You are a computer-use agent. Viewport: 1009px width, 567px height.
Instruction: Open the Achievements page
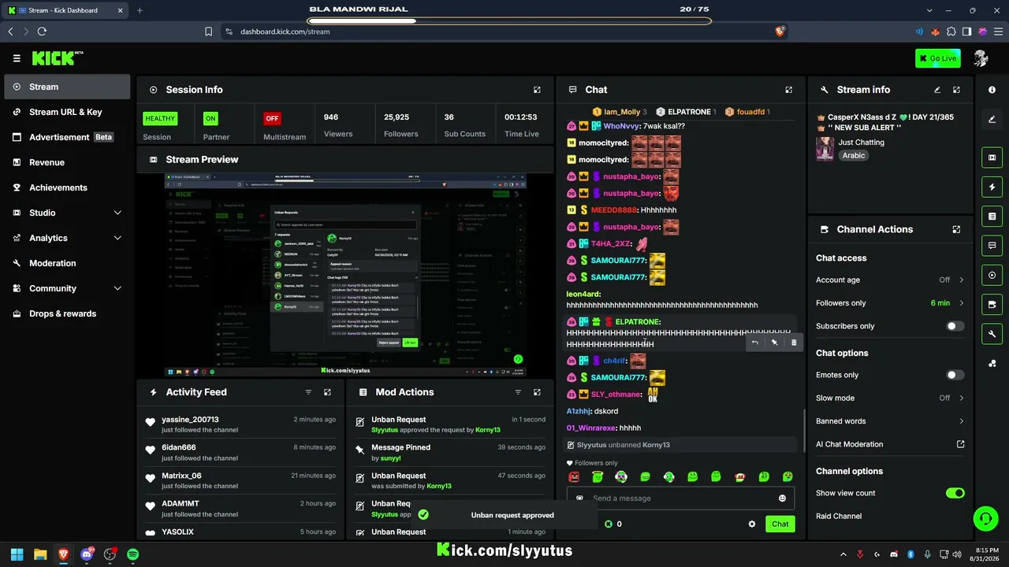pos(67,187)
